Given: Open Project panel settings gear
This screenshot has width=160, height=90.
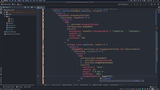Looking at the screenshot, I should (x=32, y=7).
